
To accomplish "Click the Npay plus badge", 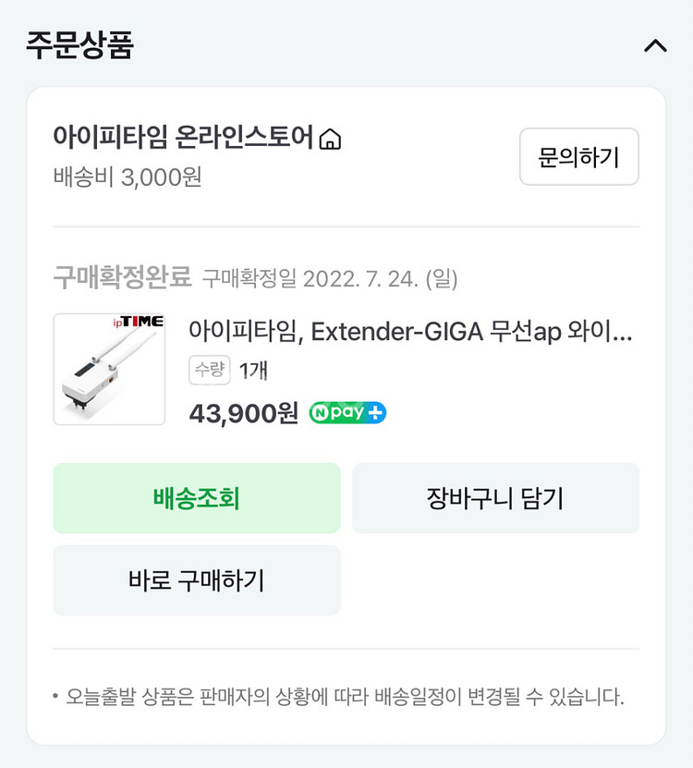I will point(347,413).
